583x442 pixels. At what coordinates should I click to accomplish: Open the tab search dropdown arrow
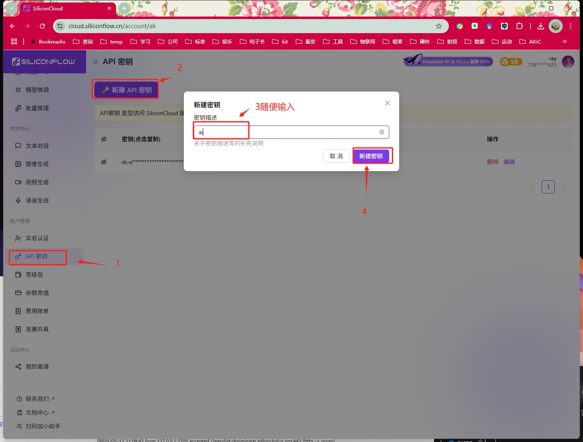(12, 8)
